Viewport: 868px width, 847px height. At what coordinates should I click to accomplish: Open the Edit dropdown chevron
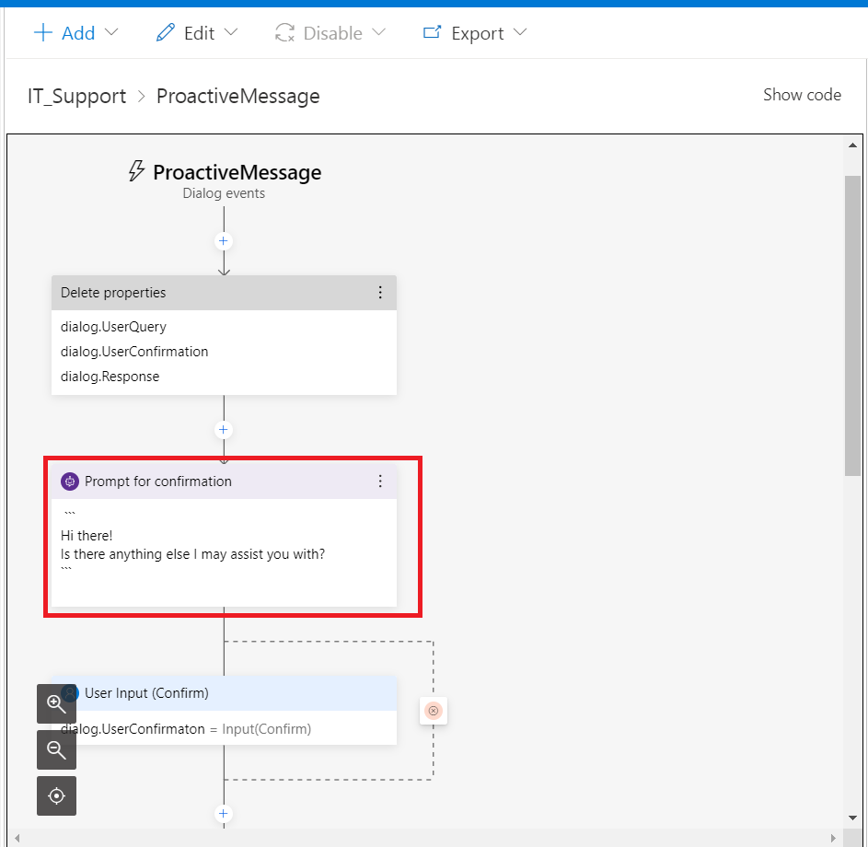tap(230, 33)
